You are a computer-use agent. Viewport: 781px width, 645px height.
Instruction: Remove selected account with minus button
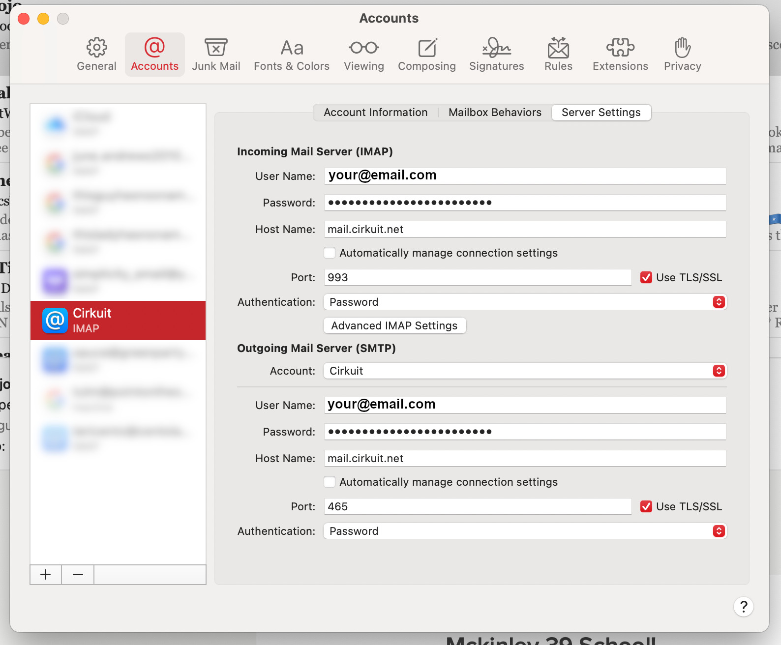pos(78,574)
